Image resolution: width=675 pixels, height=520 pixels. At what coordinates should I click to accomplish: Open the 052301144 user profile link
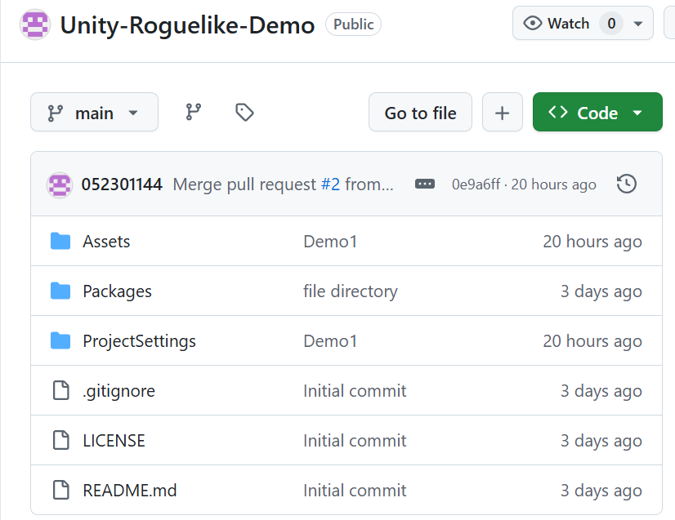122,184
